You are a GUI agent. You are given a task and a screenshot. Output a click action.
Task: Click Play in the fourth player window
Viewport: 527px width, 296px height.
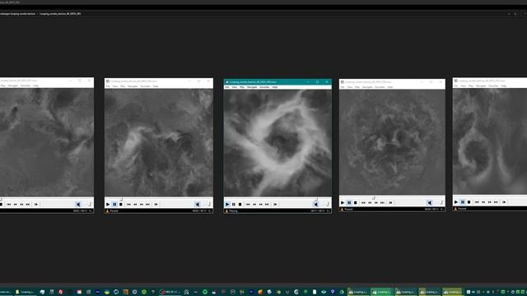343,203
